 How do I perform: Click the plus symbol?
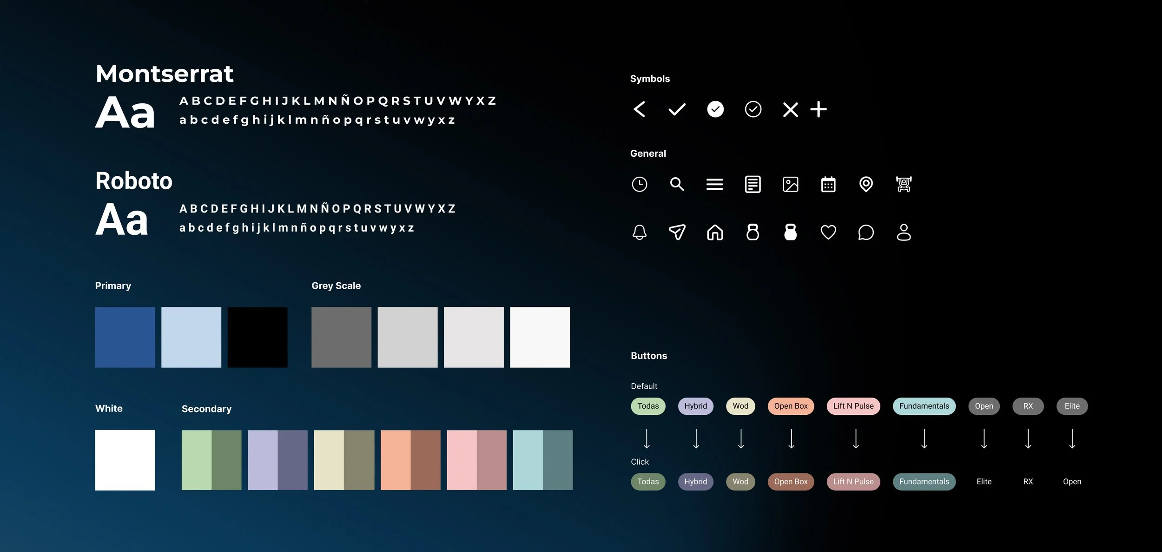pos(818,109)
